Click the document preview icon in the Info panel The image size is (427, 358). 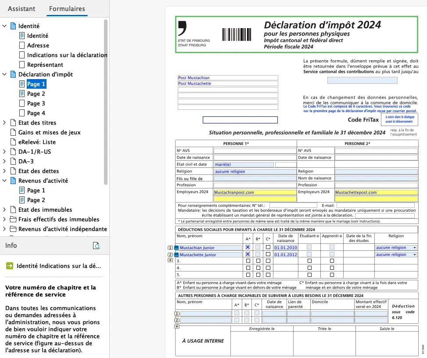pyautogui.click(x=96, y=246)
